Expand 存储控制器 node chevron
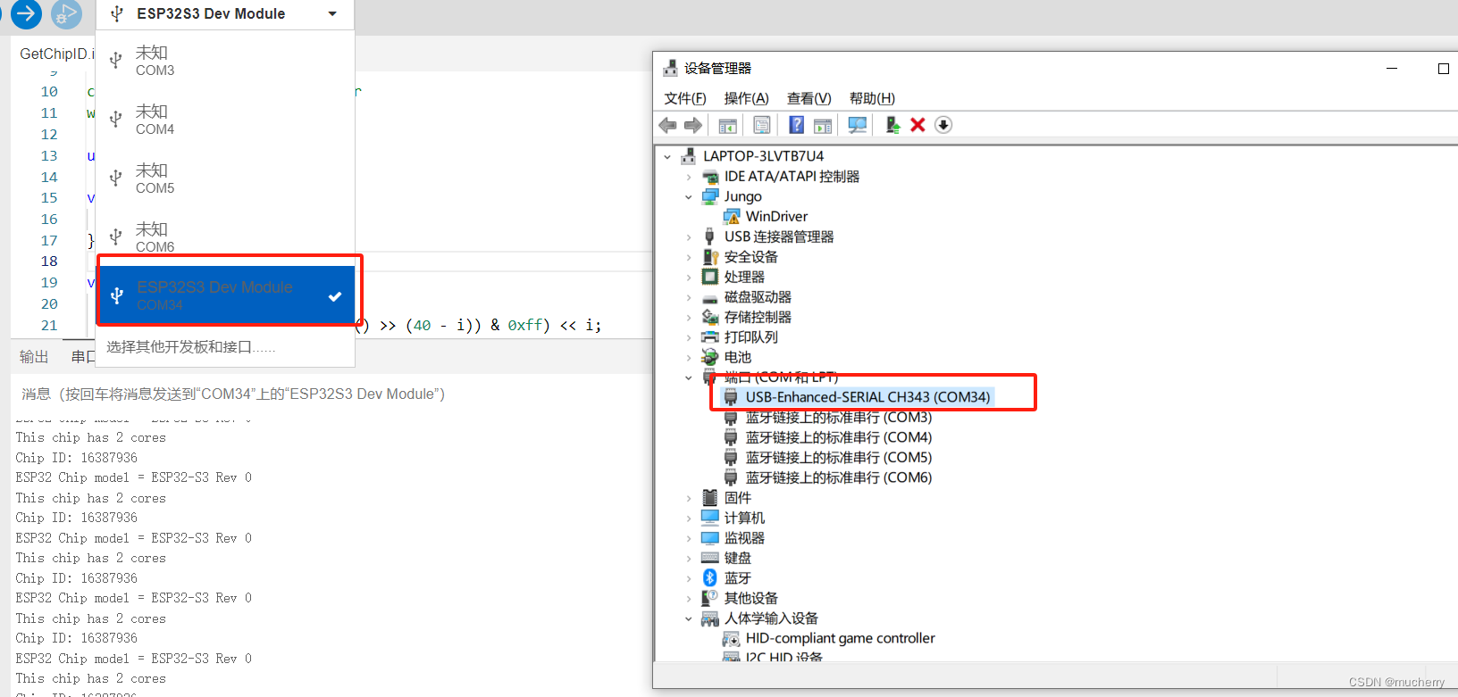 tap(689, 318)
